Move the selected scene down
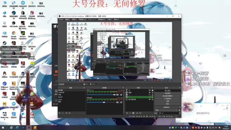Viewport: 231px width, 130px height. (x=70, y=113)
